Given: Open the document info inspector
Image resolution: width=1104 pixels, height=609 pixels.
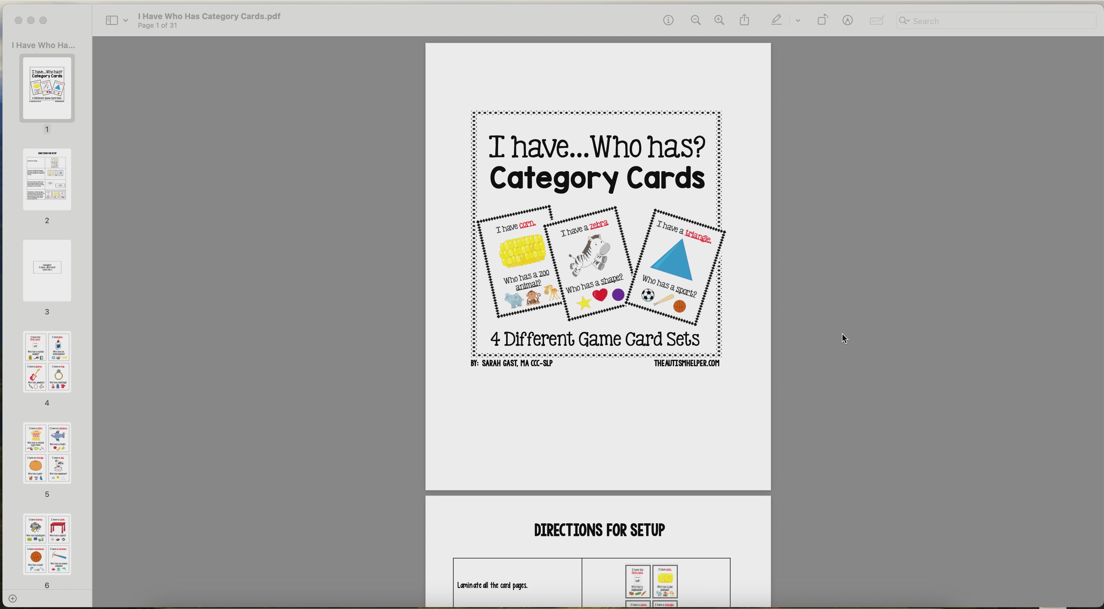Looking at the screenshot, I should click(x=668, y=20).
